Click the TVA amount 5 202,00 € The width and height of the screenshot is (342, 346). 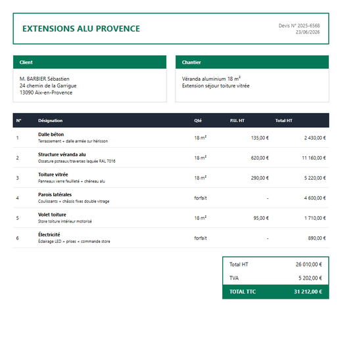pos(310,278)
